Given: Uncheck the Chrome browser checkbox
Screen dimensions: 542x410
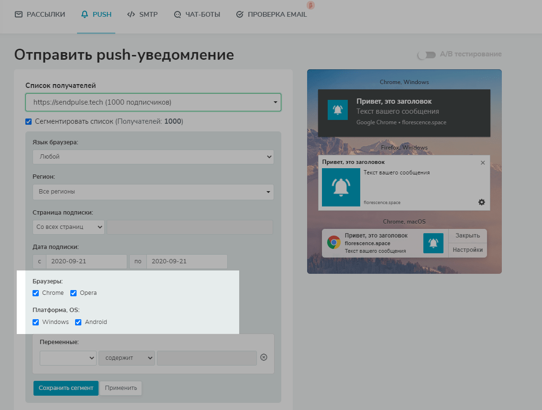Looking at the screenshot, I should [x=35, y=293].
